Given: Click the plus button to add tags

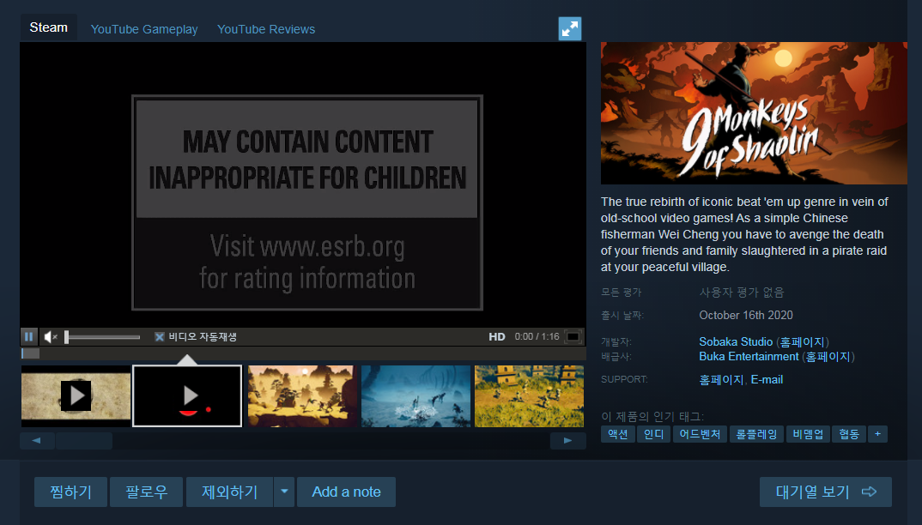Looking at the screenshot, I should (x=877, y=434).
